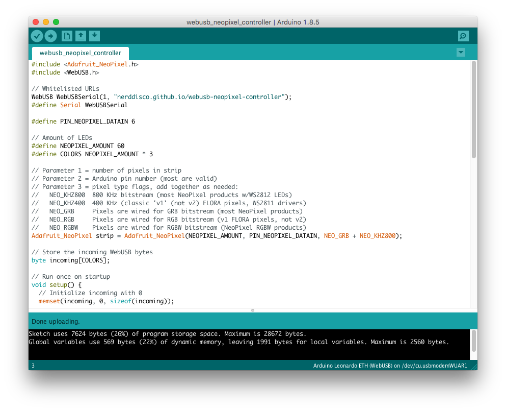Click '#define Serial WebUSBSerial' line

coord(79,105)
